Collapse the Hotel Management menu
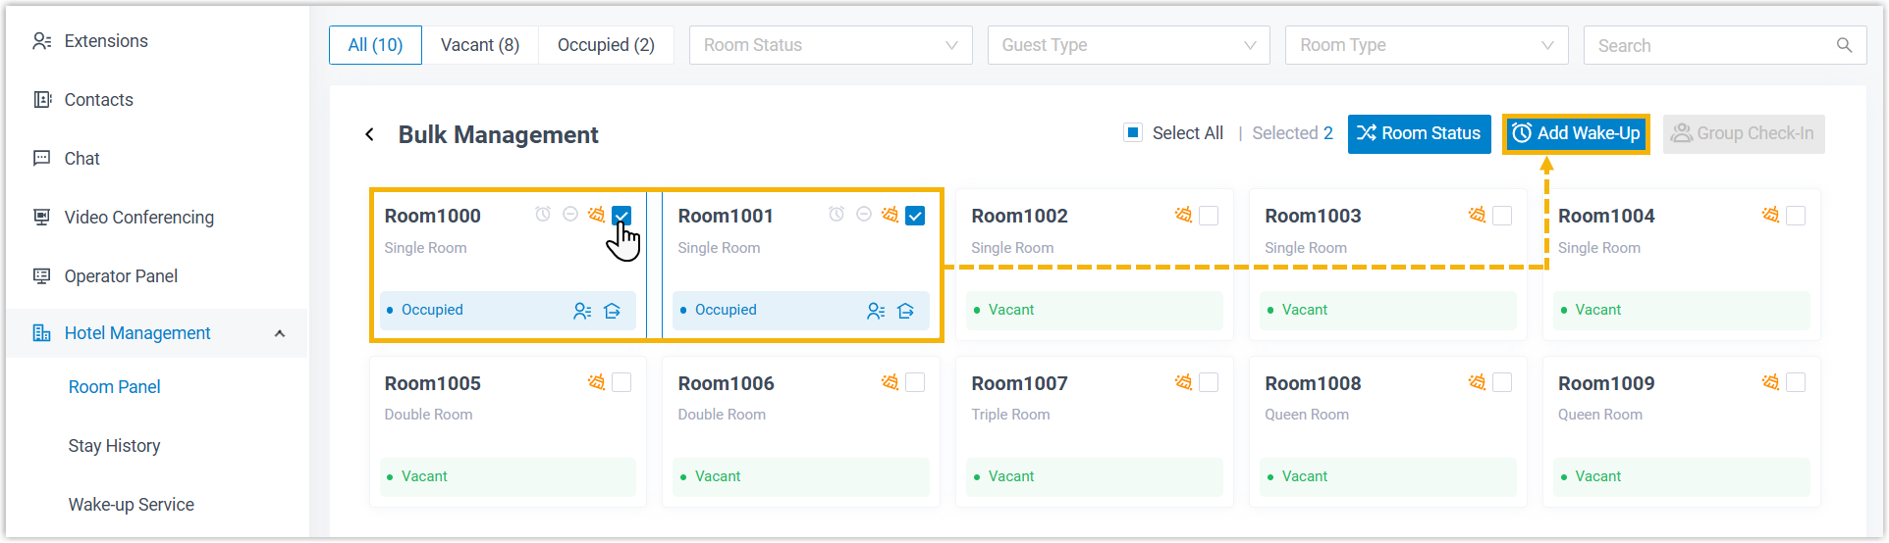The height and width of the screenshot is (543, 1889). point(280,333)
